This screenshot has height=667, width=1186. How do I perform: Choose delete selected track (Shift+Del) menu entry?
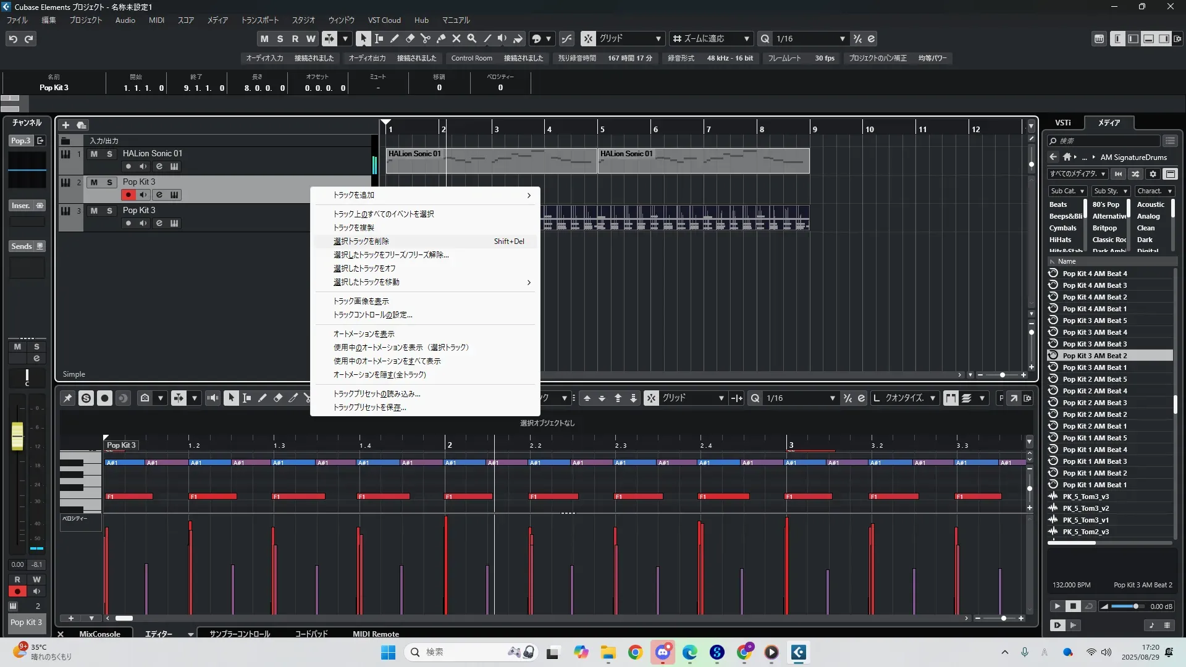coord(361,241)
